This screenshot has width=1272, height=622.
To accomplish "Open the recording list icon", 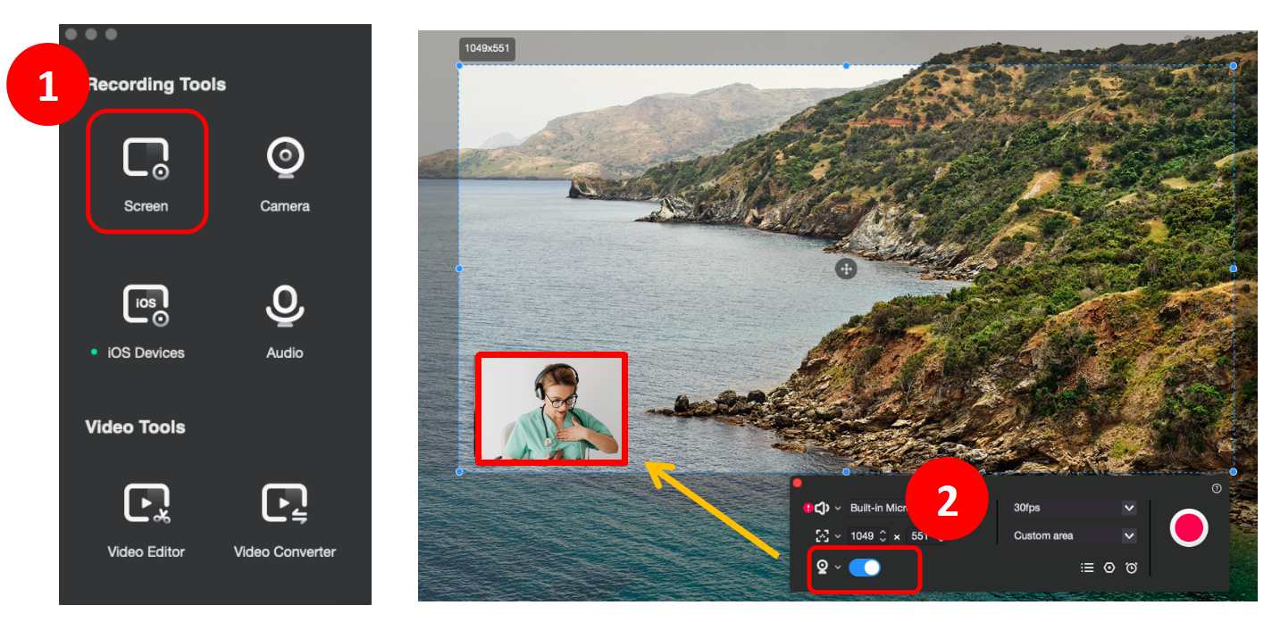I will (1087, 568).
